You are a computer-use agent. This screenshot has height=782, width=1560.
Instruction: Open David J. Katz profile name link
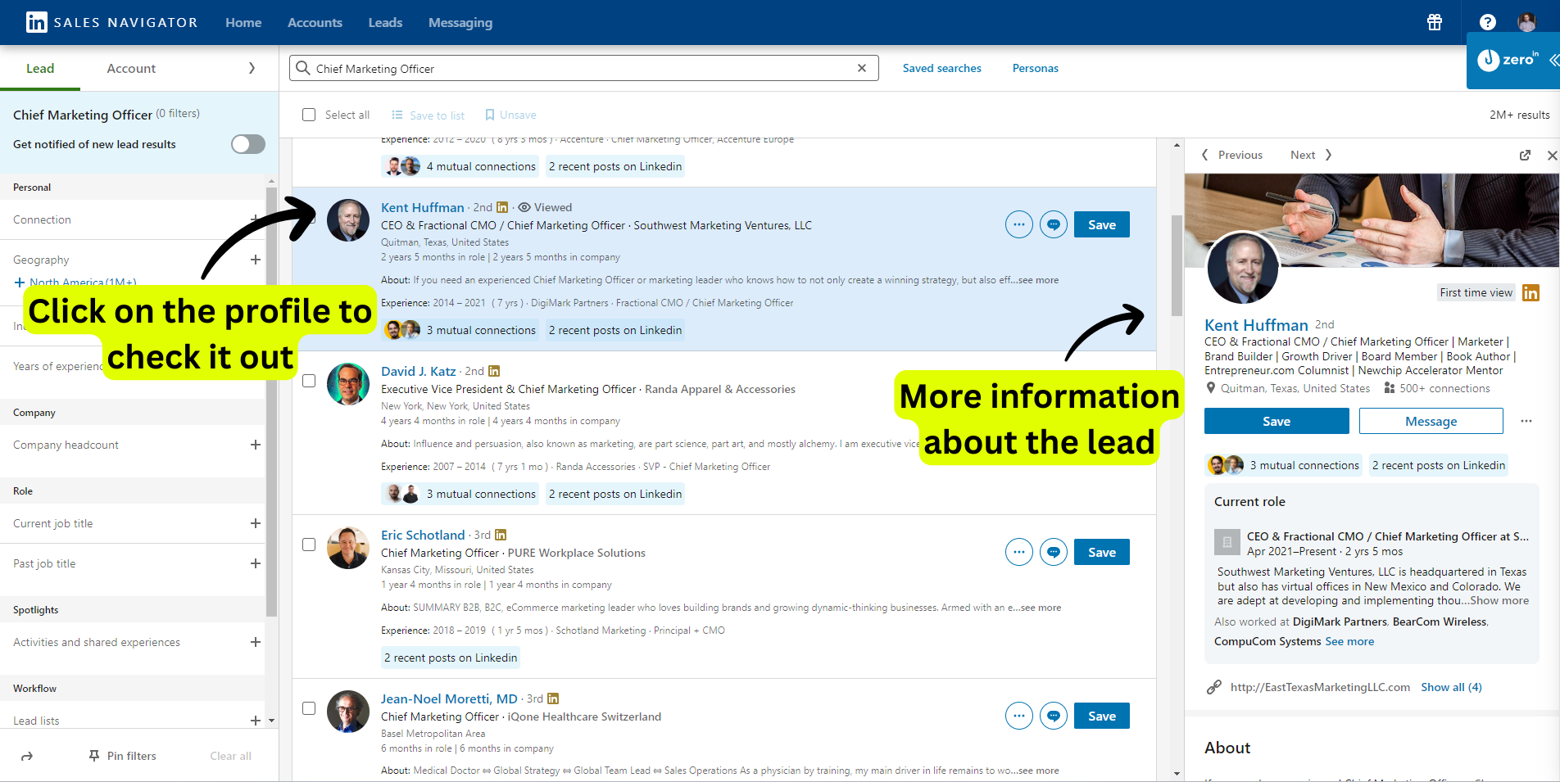tap(418, 371)
